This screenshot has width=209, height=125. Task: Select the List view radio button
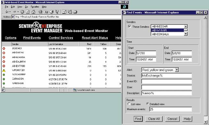click(x=129, y=104)
